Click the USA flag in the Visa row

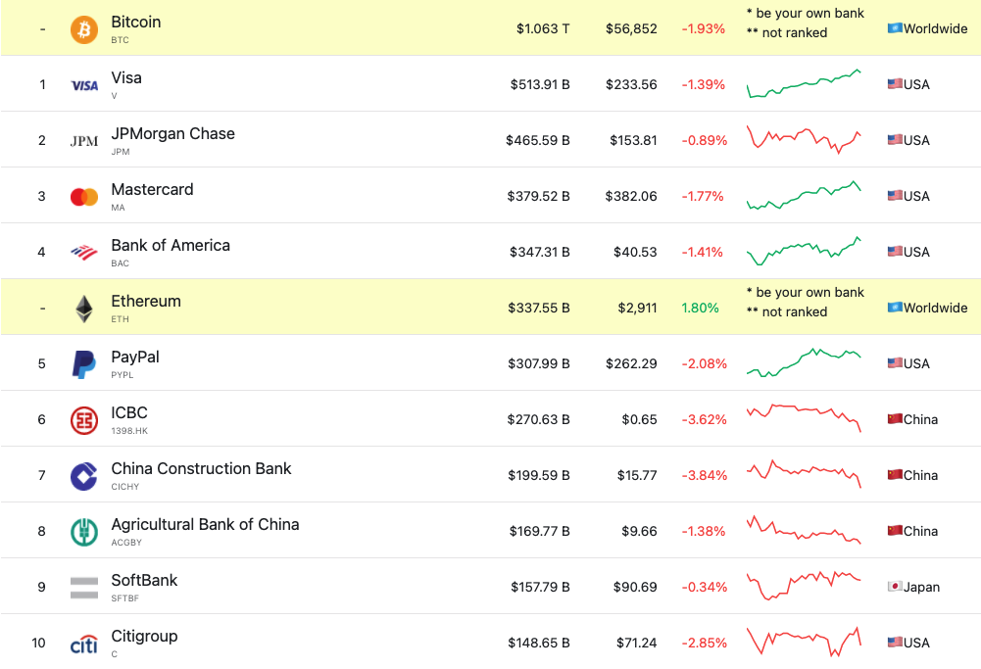[895, 84]
